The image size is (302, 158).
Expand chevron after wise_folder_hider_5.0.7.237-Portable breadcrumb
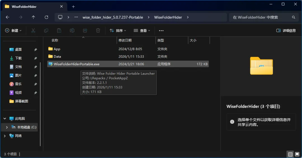tap(148, 17)
